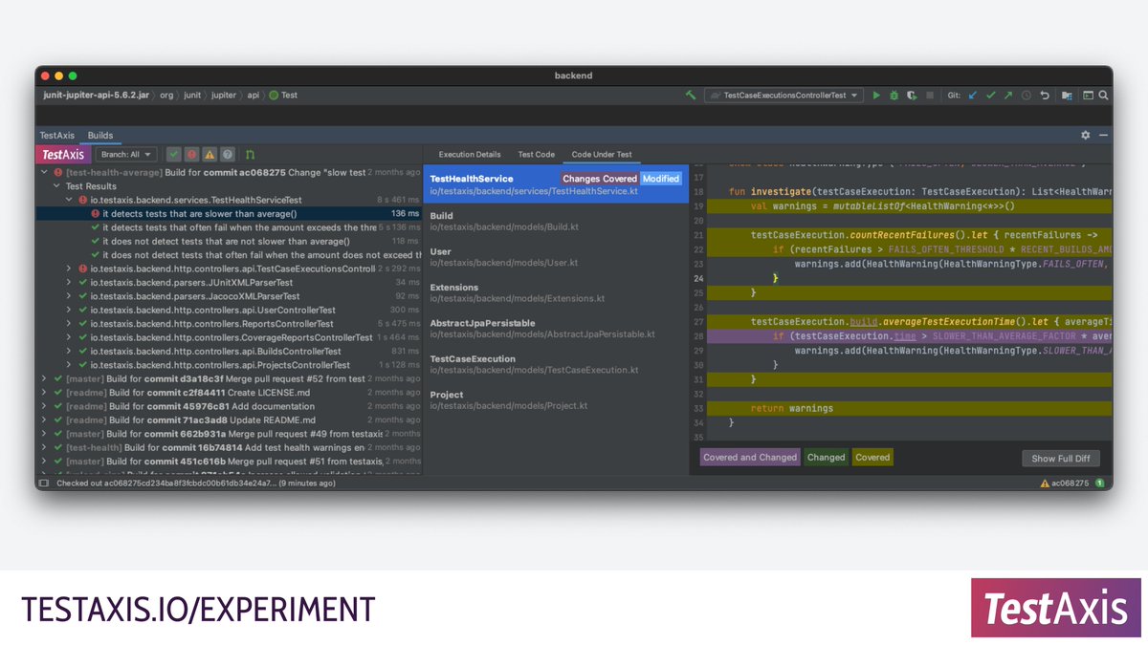Click the Show Full Diff button

pos(1061,459)
